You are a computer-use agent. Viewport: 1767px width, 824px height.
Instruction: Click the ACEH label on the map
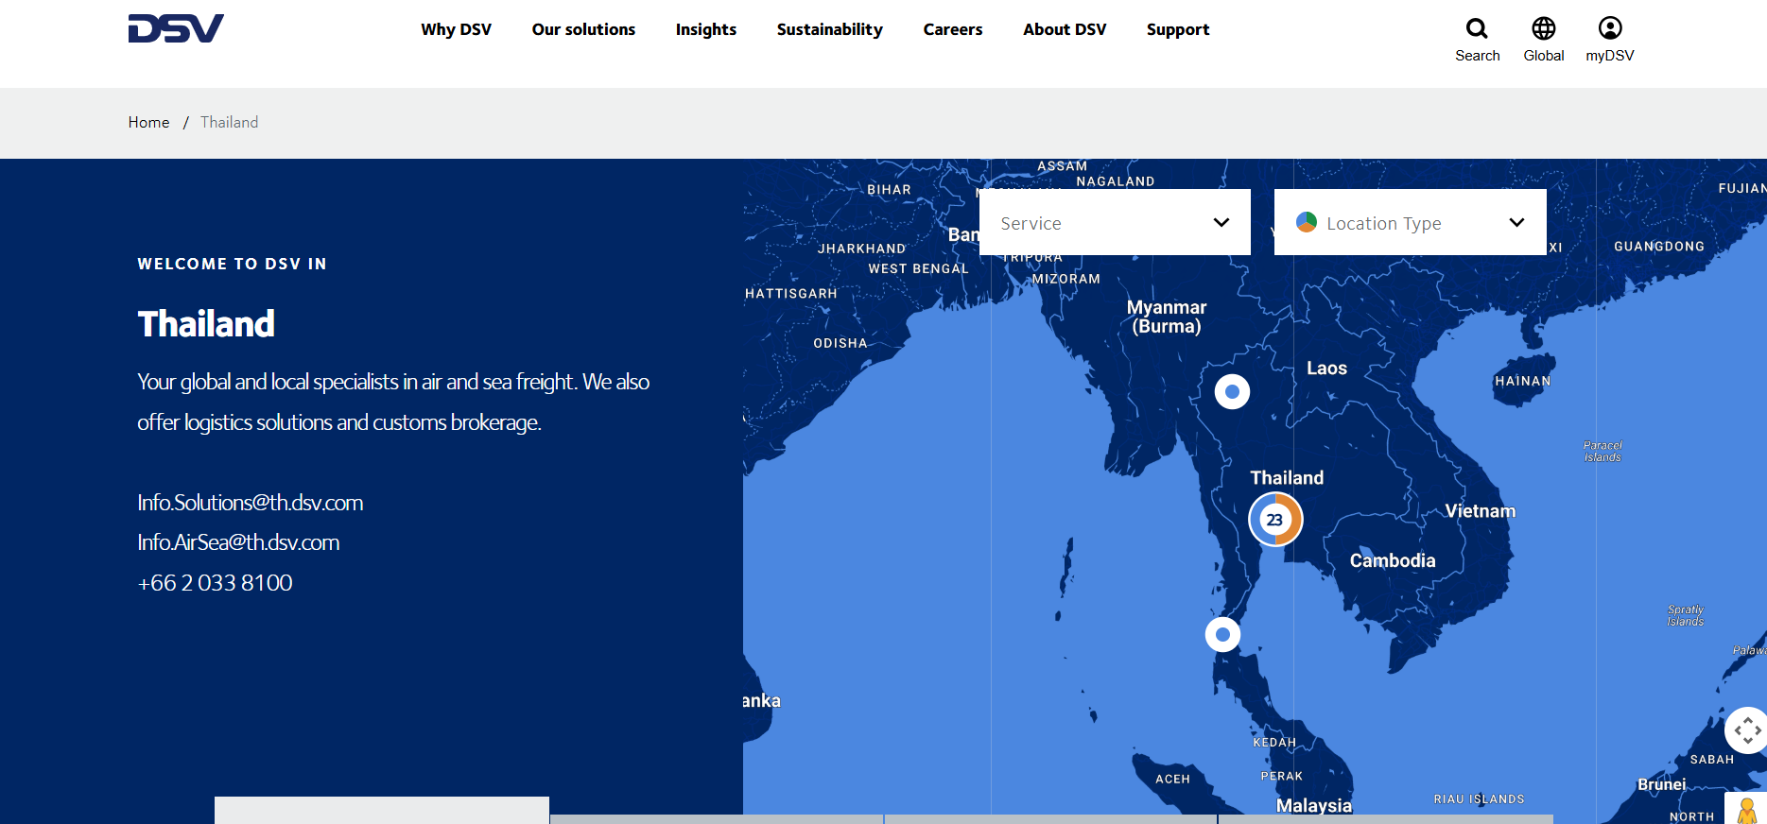pyautogui.click(x=1172, y=779)
